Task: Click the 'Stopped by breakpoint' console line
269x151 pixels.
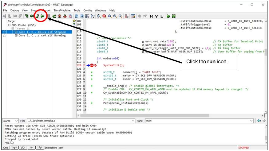Action: (22, 139)
